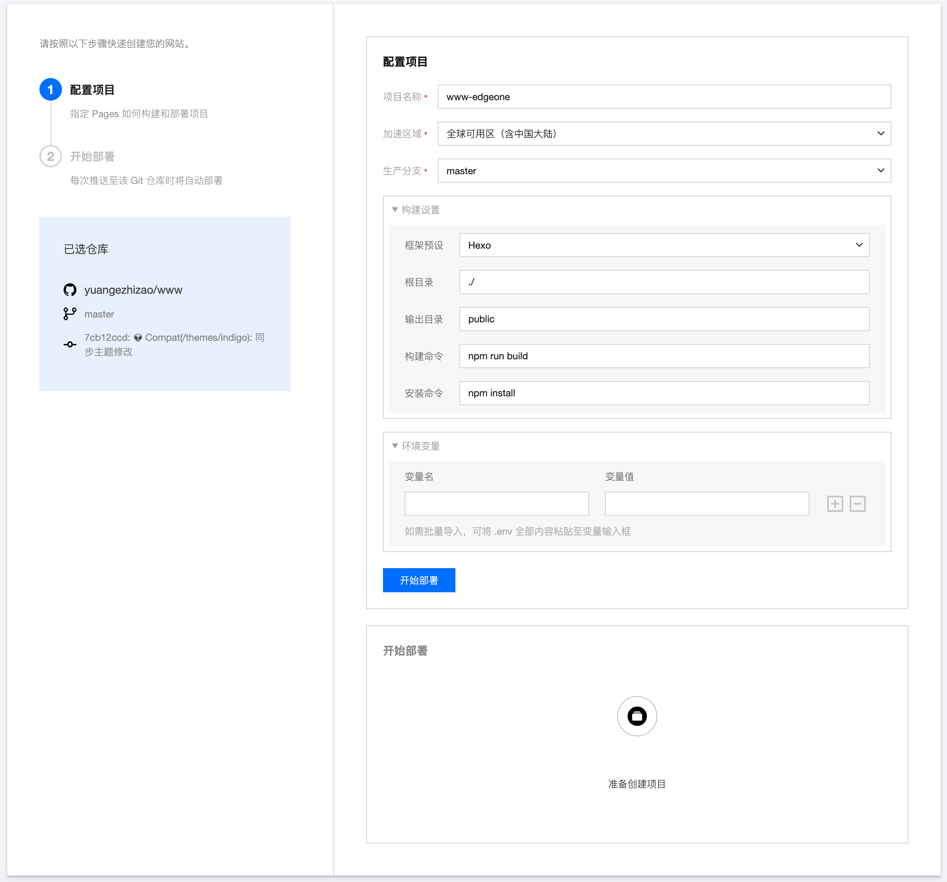This screenshot has height=882, width=947.
Task: Click the commit icon beside 7cb12ccd
Action: [x=70, y=344]
